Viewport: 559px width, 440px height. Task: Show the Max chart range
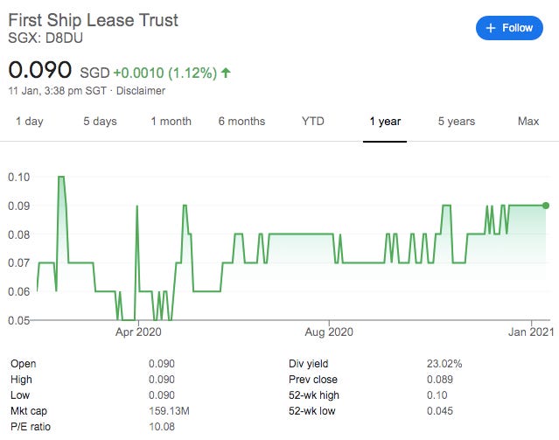pyautogui.click(x=528, y=122)
